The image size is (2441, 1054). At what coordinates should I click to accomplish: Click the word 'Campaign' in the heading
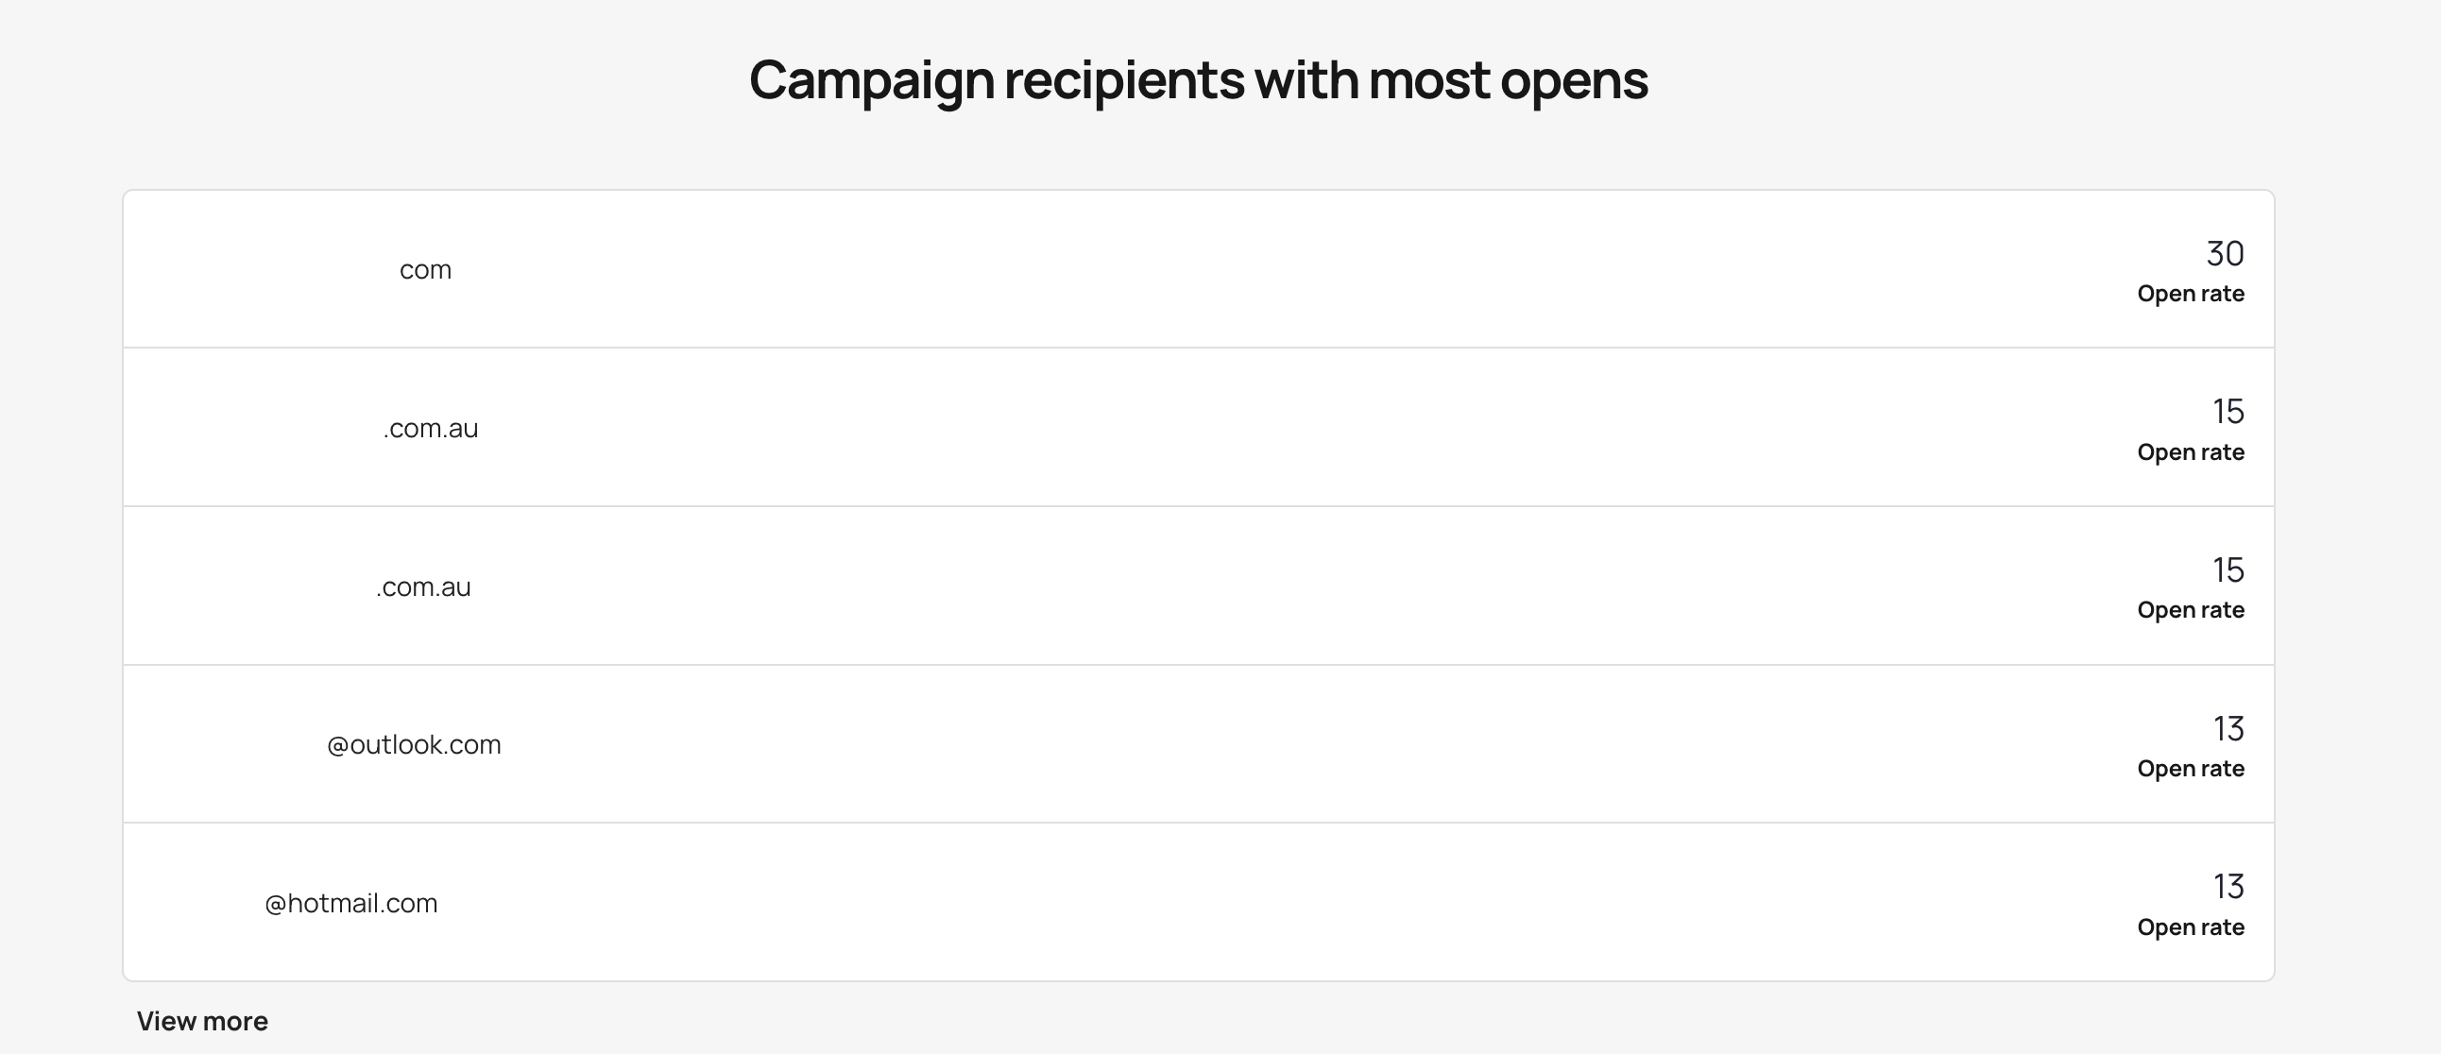871,80
